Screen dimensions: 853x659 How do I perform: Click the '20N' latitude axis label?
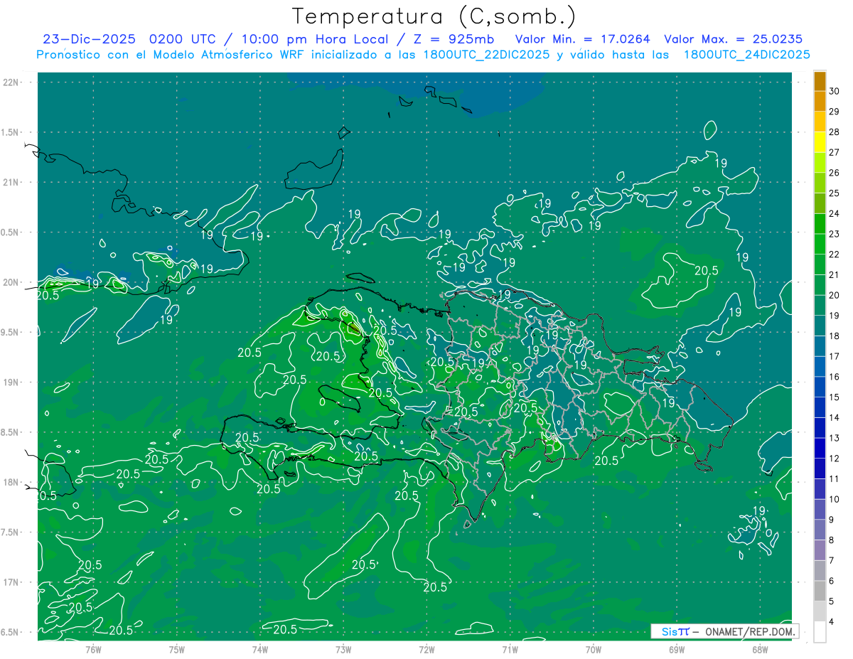(12, 282)
